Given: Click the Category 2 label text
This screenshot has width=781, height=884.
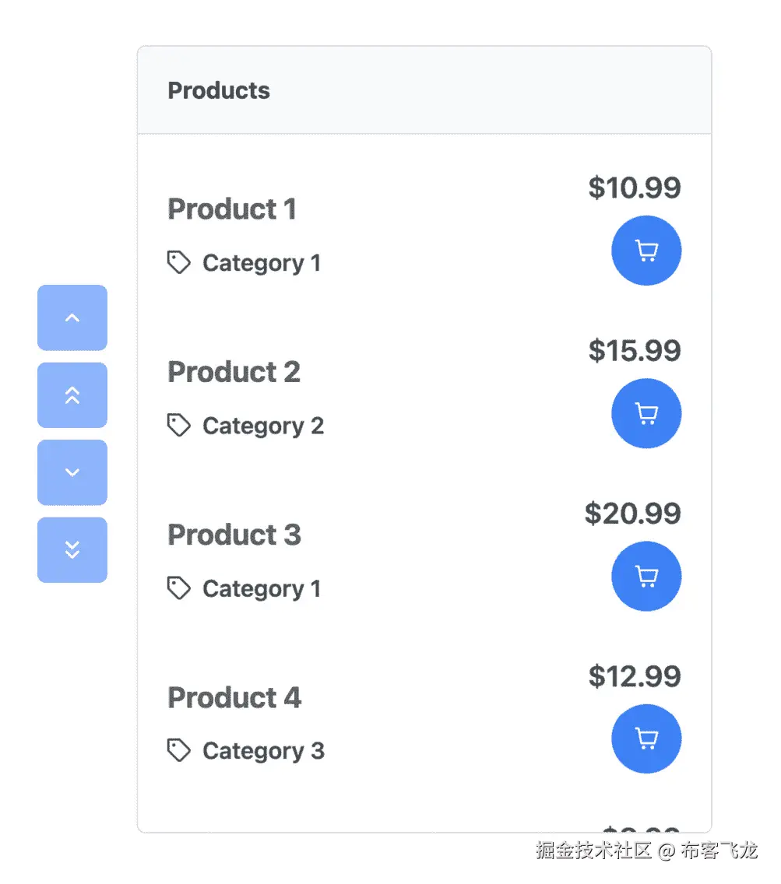Looking at the screenshot, I should [x=263, y=426].
